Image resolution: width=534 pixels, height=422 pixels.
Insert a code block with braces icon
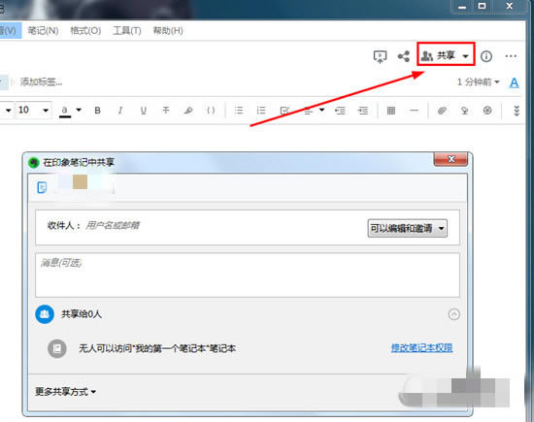(x=211, y=111)
